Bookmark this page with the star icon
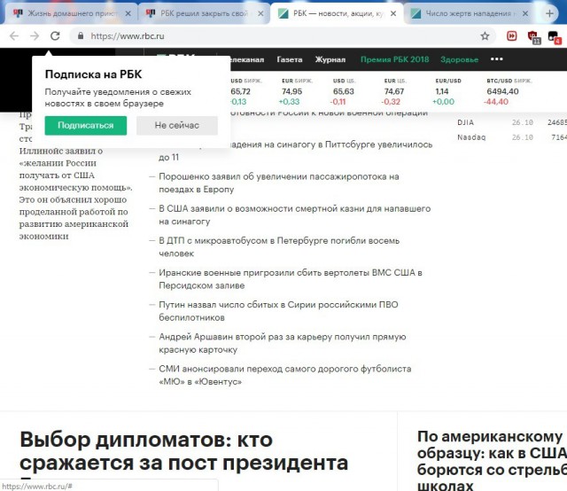567x491 pixels. 485,35
